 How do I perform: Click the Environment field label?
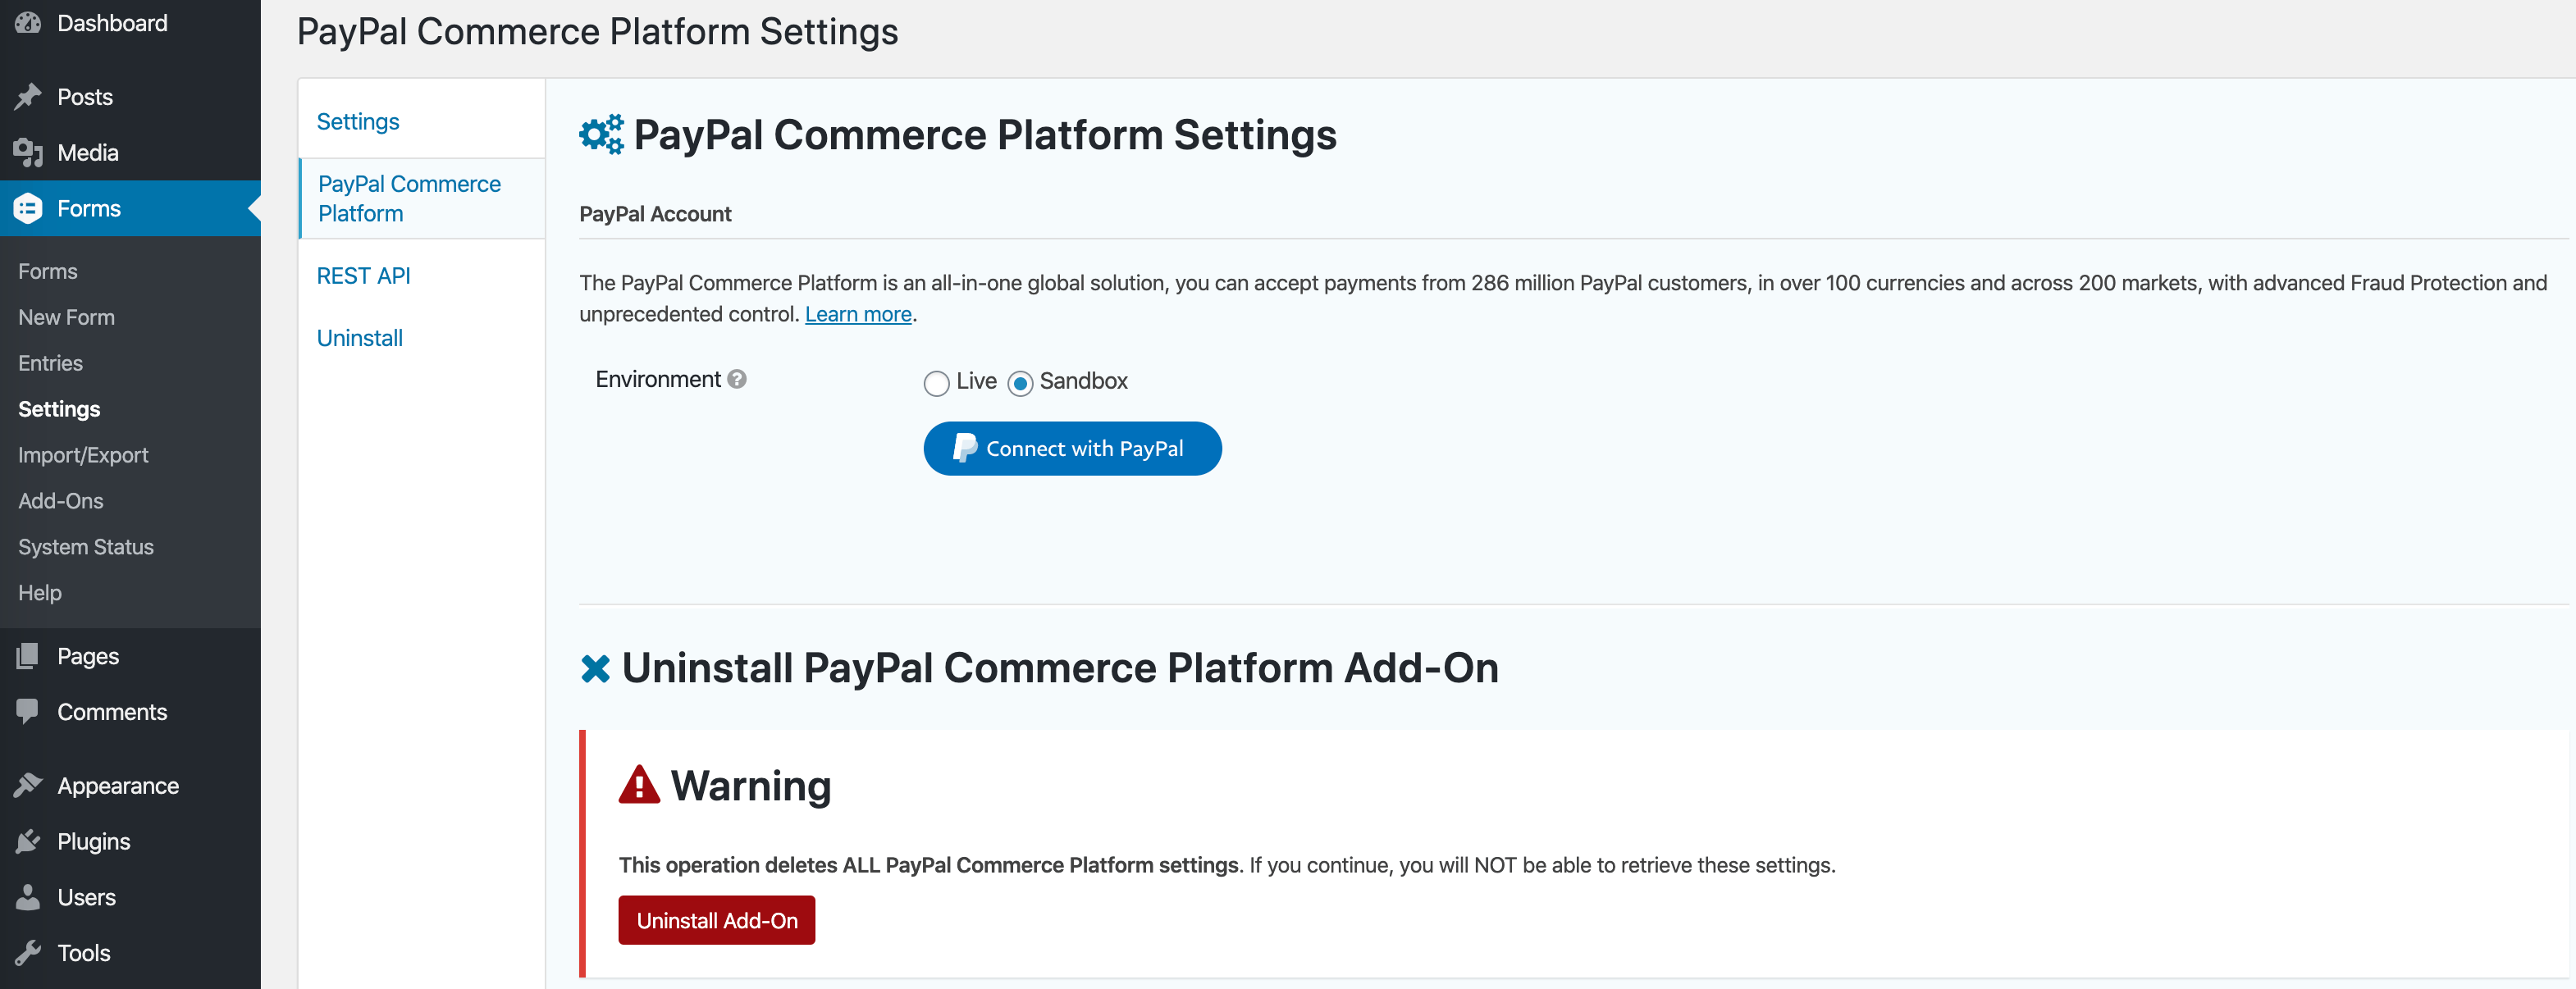pyautogui.click(x=658, y=379)
